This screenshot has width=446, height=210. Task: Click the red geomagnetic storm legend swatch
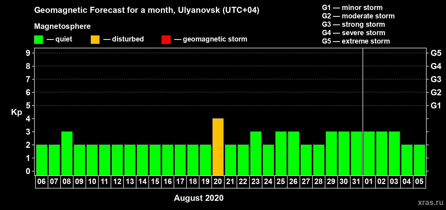tap(166, 40)
